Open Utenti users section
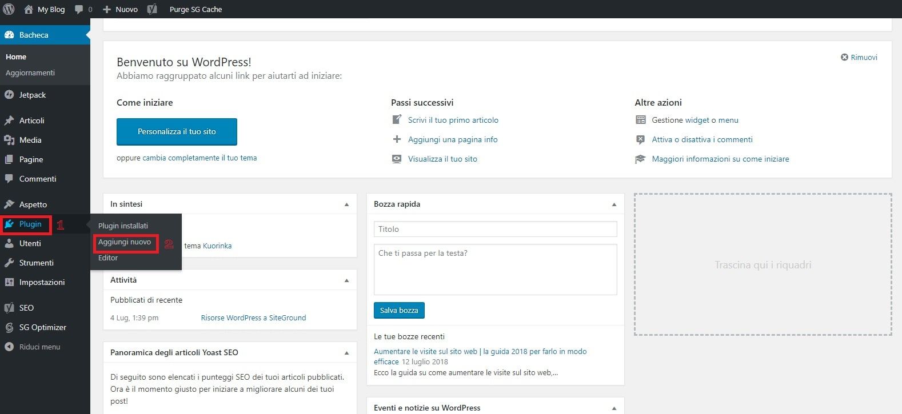 click(30, 243)
